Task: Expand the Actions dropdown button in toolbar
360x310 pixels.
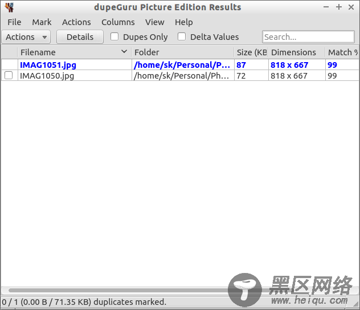Action: pyautogui.click(x=26, y=37)
